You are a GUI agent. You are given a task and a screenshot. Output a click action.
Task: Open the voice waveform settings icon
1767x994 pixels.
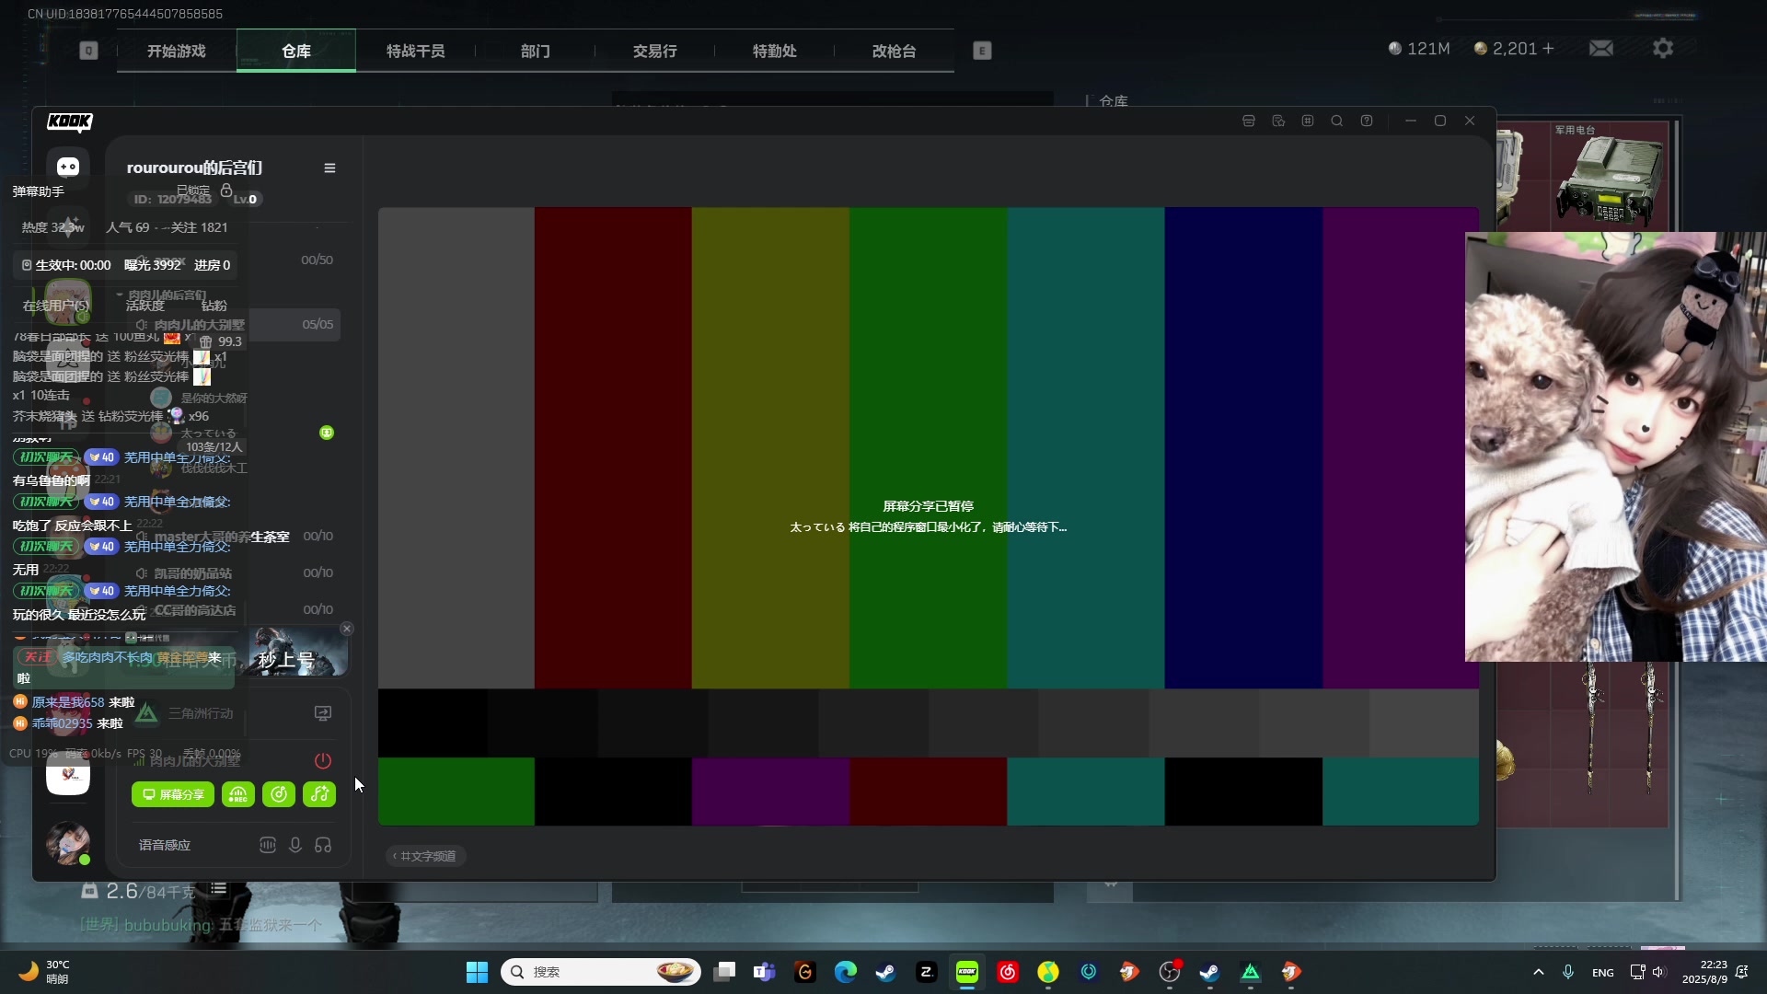click(268, 845)
